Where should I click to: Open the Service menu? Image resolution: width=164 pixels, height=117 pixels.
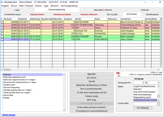[x=14, y=6]
